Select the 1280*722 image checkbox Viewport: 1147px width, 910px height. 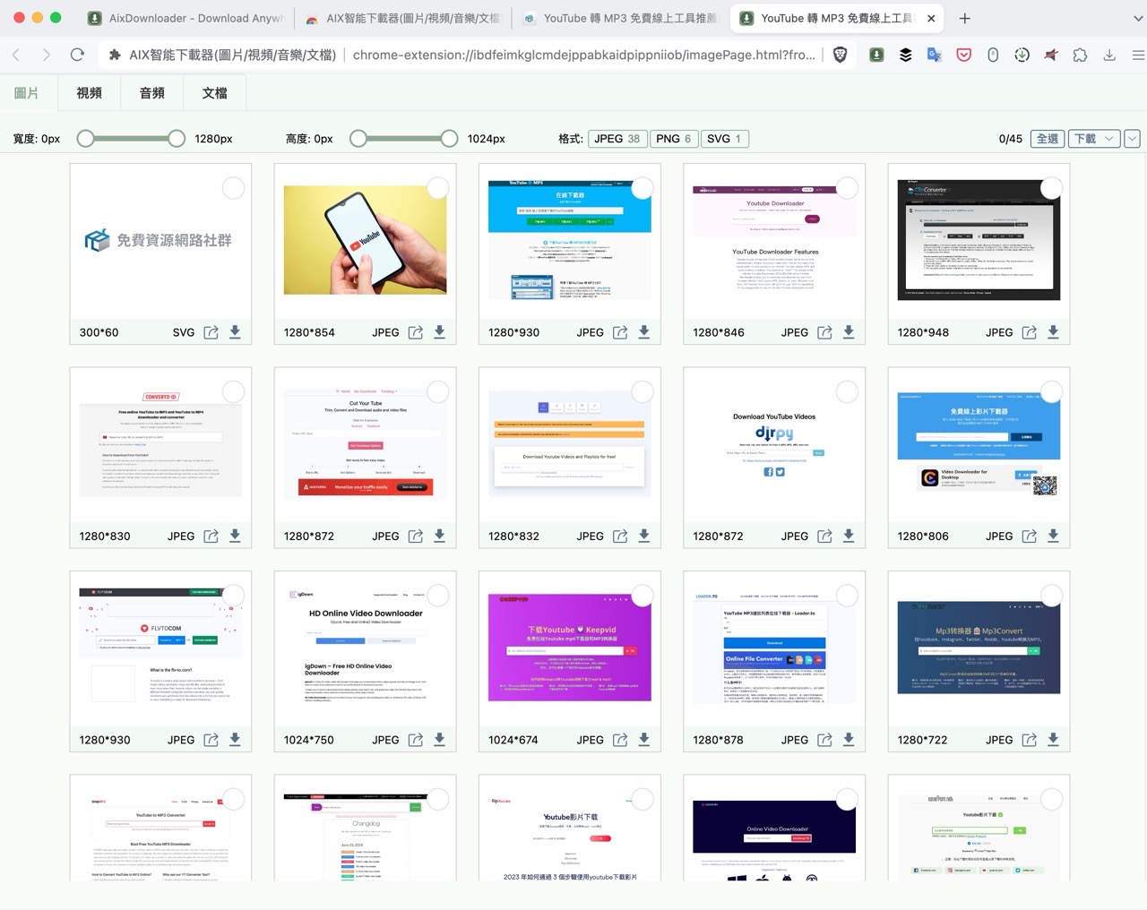1051,596
